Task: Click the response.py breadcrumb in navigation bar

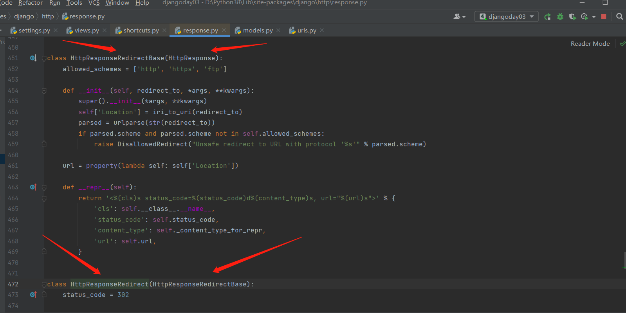Action: click(83, 16)
